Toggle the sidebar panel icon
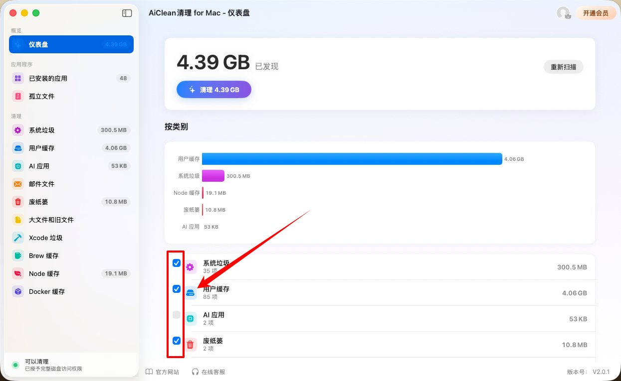 (127, 13)
